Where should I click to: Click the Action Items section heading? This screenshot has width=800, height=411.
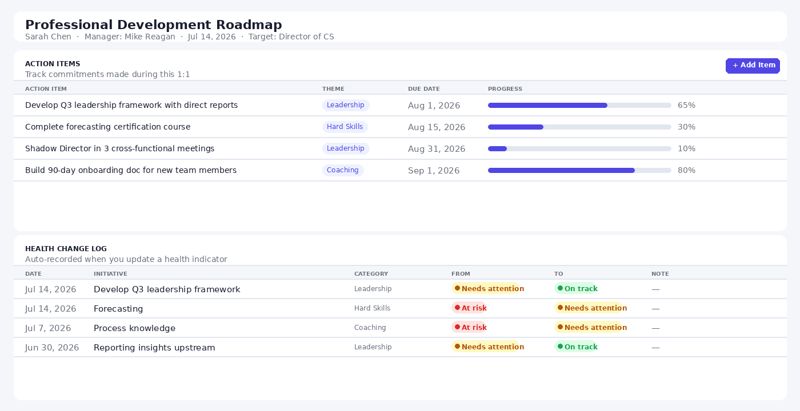click(53, 64)
